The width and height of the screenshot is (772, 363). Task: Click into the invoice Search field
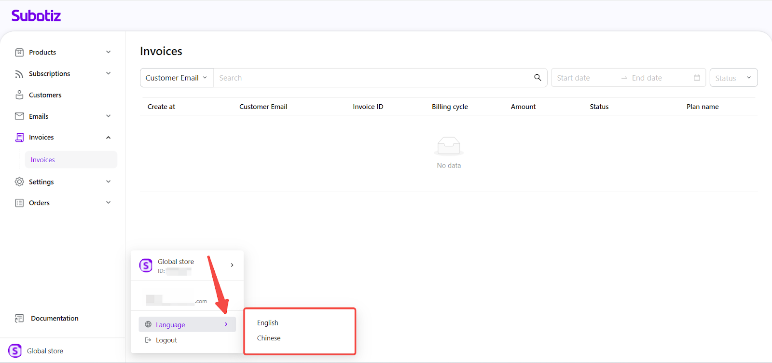(x=372, y=78)
